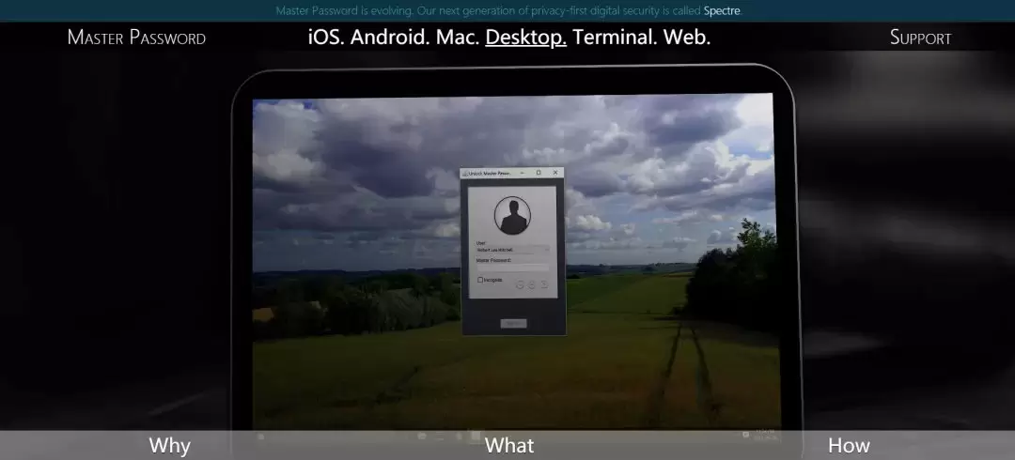Tick the Incognito checkbox in the unlock dialog

(480, 280)
